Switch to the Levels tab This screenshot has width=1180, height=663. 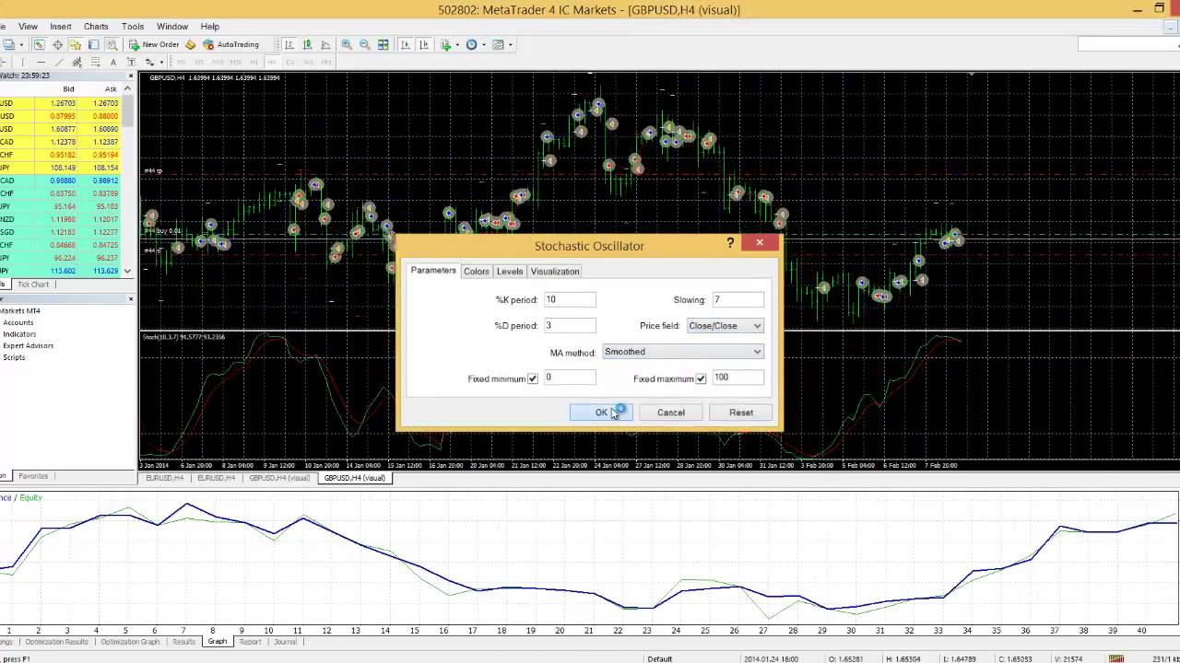(510, 272)
